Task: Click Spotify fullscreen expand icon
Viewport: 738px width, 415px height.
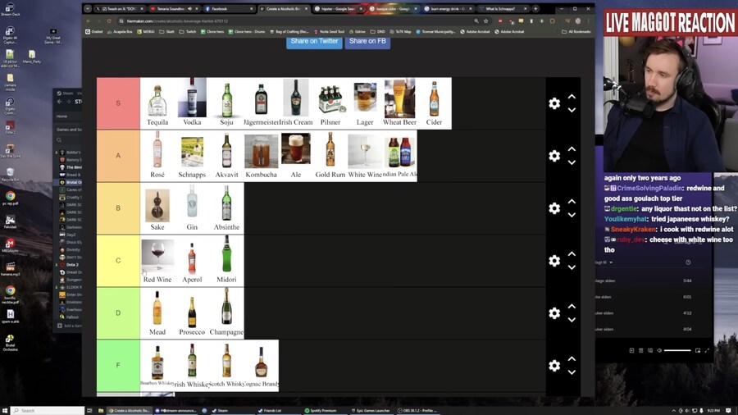Action: (708, 350)
